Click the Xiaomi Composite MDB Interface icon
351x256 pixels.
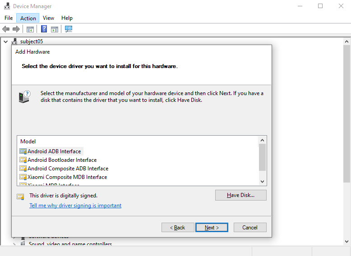23,177
